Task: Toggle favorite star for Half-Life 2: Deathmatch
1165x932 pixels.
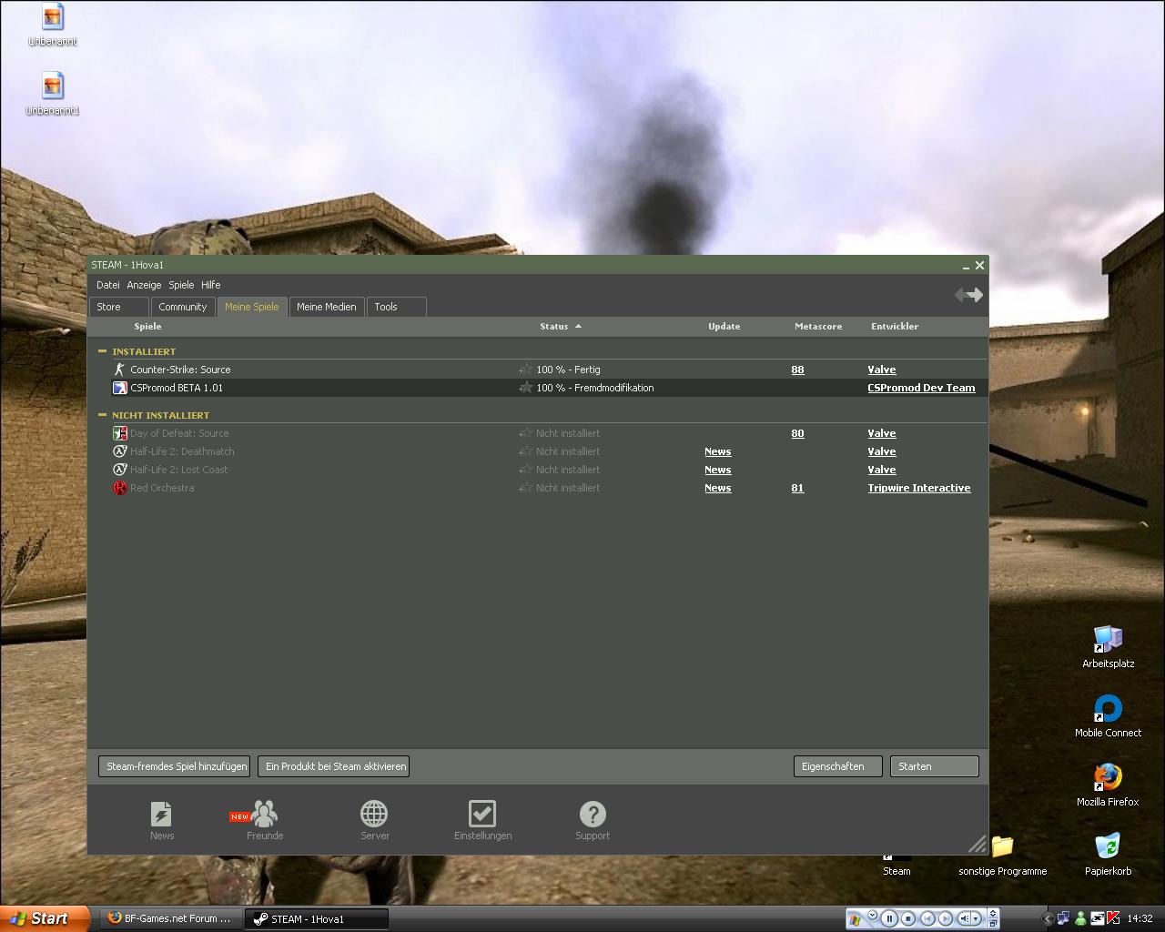Action: tap(525, 451)
